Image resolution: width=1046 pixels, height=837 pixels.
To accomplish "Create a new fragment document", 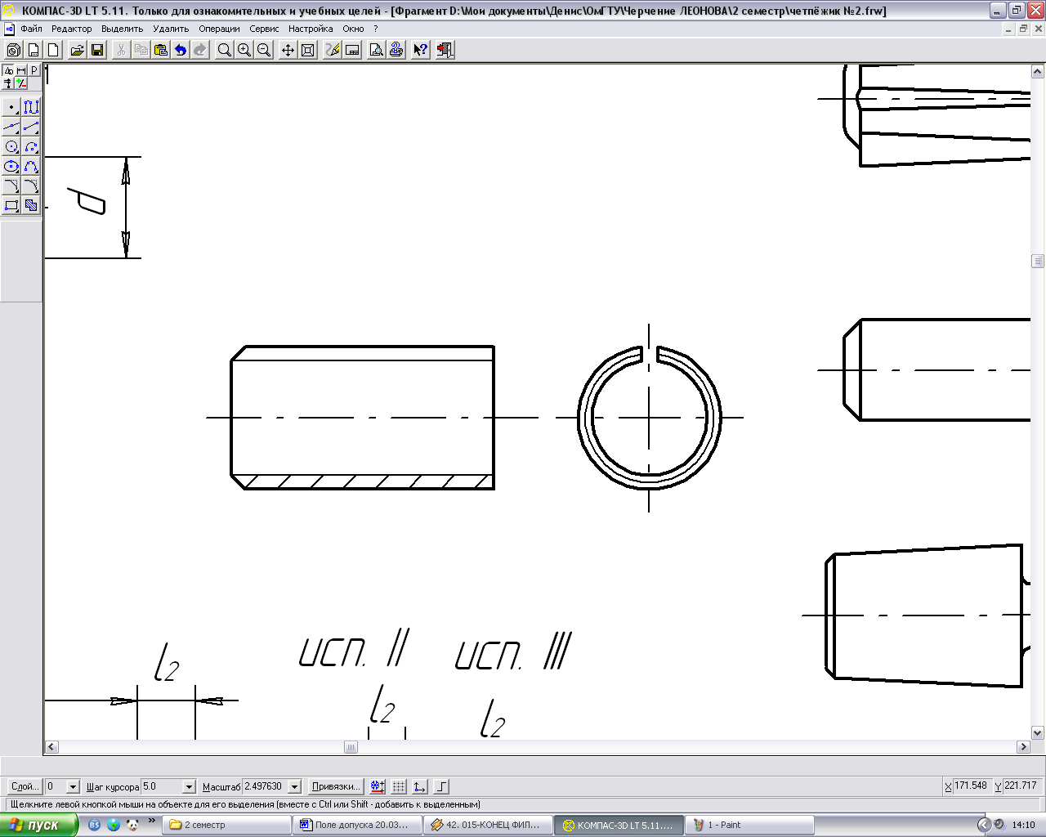I will point(53,50).
